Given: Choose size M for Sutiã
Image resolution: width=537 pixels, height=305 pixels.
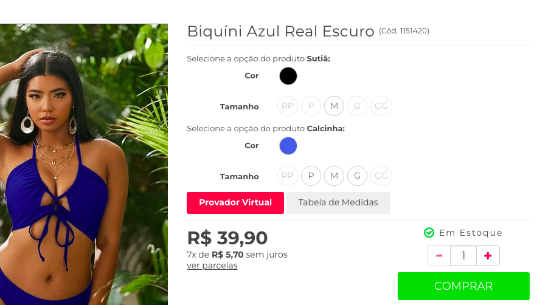Looking at the screenshot, I should [x=334, y=106].
